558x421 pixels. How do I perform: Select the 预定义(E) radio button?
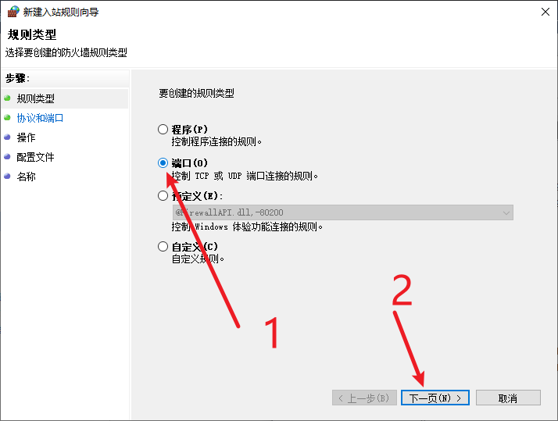[163, 195]
